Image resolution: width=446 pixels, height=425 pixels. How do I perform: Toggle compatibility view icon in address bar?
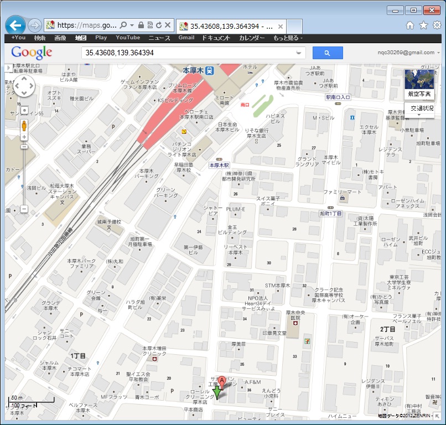point(150,25)
